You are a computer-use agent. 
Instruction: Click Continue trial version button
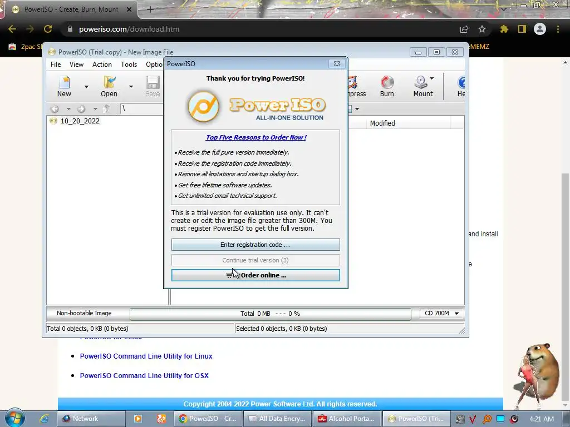point(255,260)
